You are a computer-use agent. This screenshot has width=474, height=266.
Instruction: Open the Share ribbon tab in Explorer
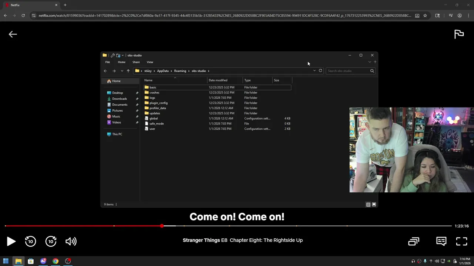point(136,62)
